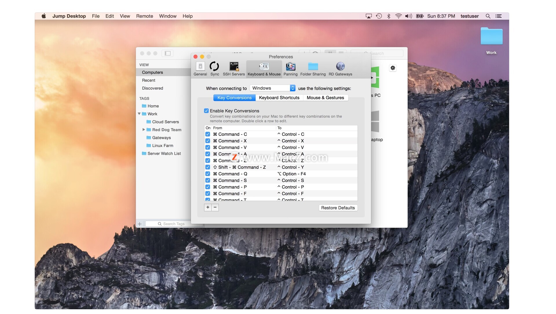Open the Panning preferences pane

tap(290, 69)
